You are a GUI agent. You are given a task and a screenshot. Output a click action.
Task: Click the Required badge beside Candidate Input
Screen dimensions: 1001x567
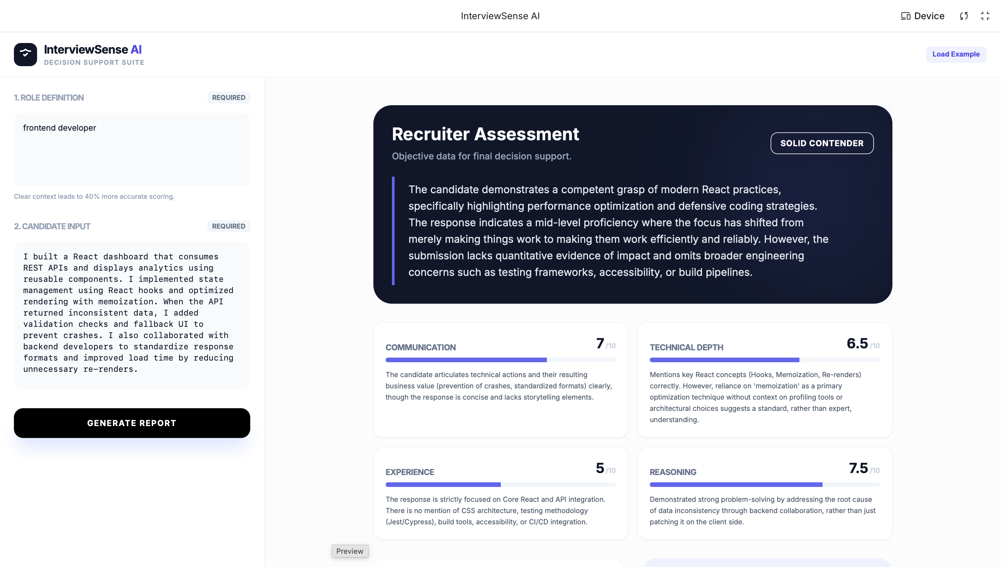[228, 226]
